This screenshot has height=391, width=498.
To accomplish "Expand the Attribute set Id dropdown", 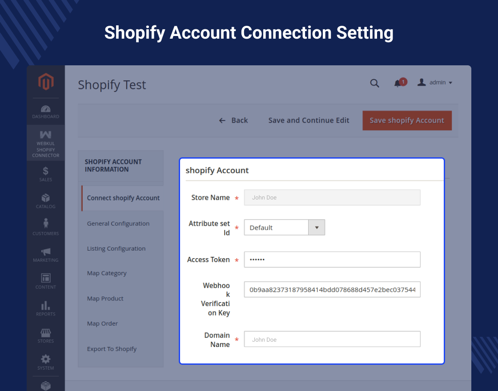I will (x=285, y=227).
